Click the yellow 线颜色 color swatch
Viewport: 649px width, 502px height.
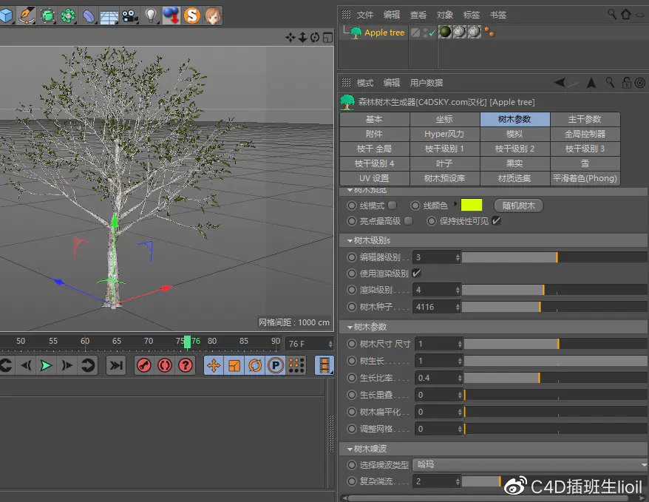point(472,205)
